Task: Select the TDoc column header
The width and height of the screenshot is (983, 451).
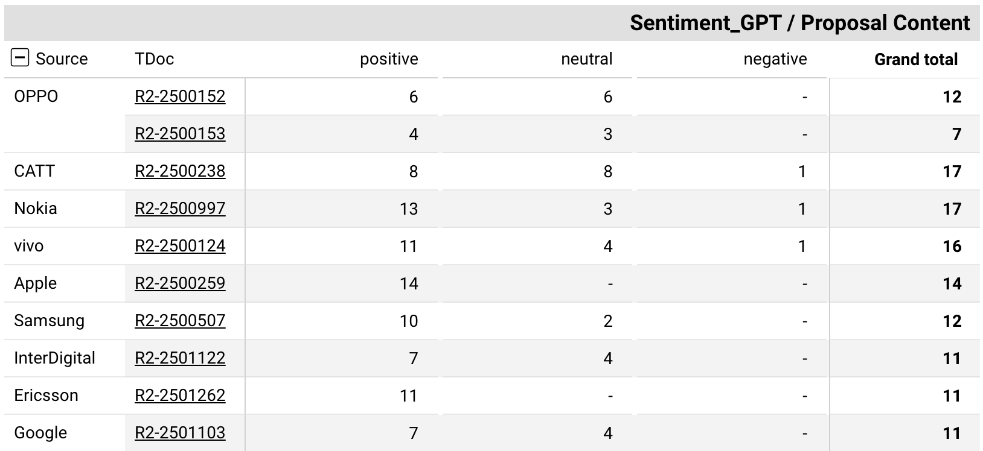Action: coord(155,59)
